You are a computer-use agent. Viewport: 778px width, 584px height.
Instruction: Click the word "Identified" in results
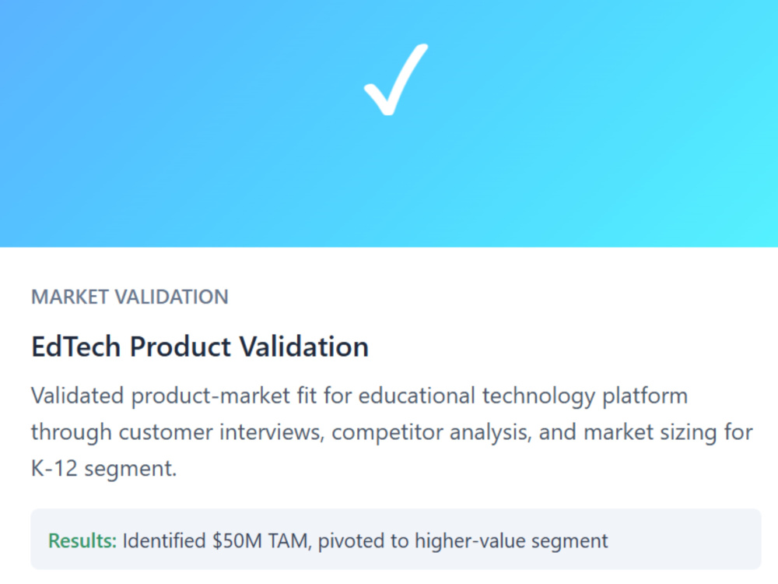164,540
